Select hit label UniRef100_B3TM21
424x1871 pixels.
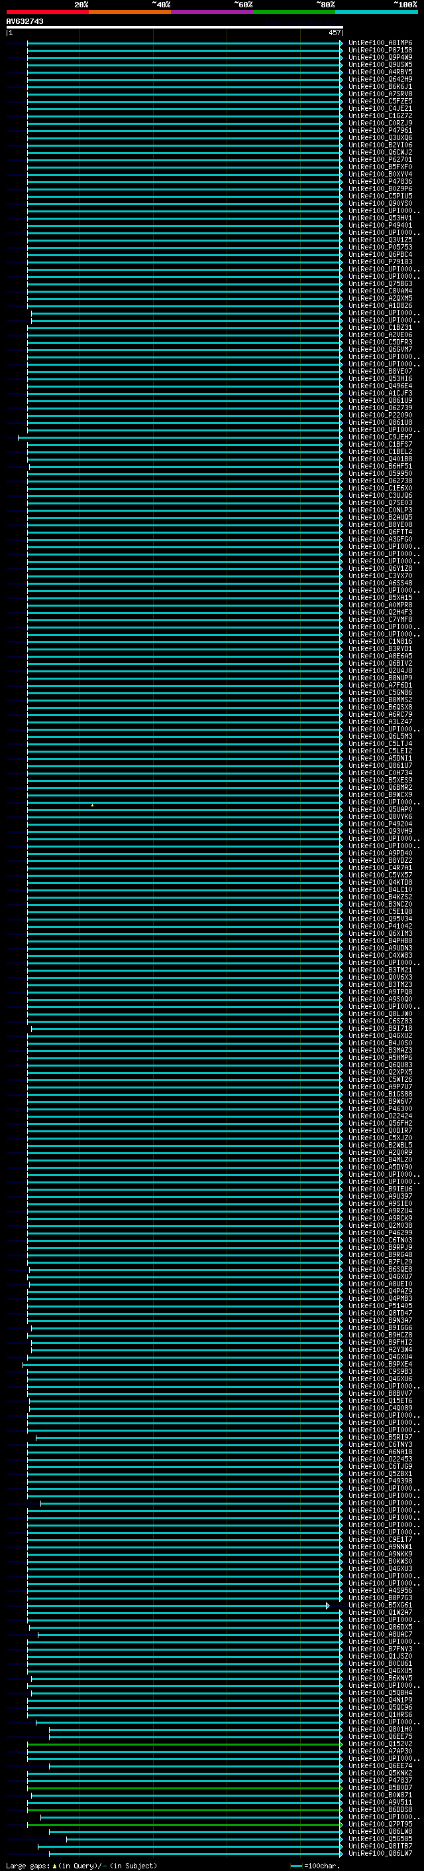(x=380, y=970)
